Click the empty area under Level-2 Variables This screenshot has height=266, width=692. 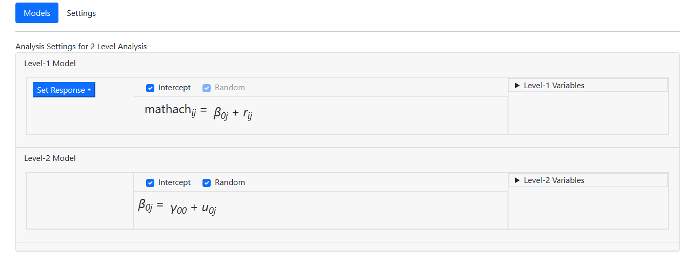[x=588, y=208]
